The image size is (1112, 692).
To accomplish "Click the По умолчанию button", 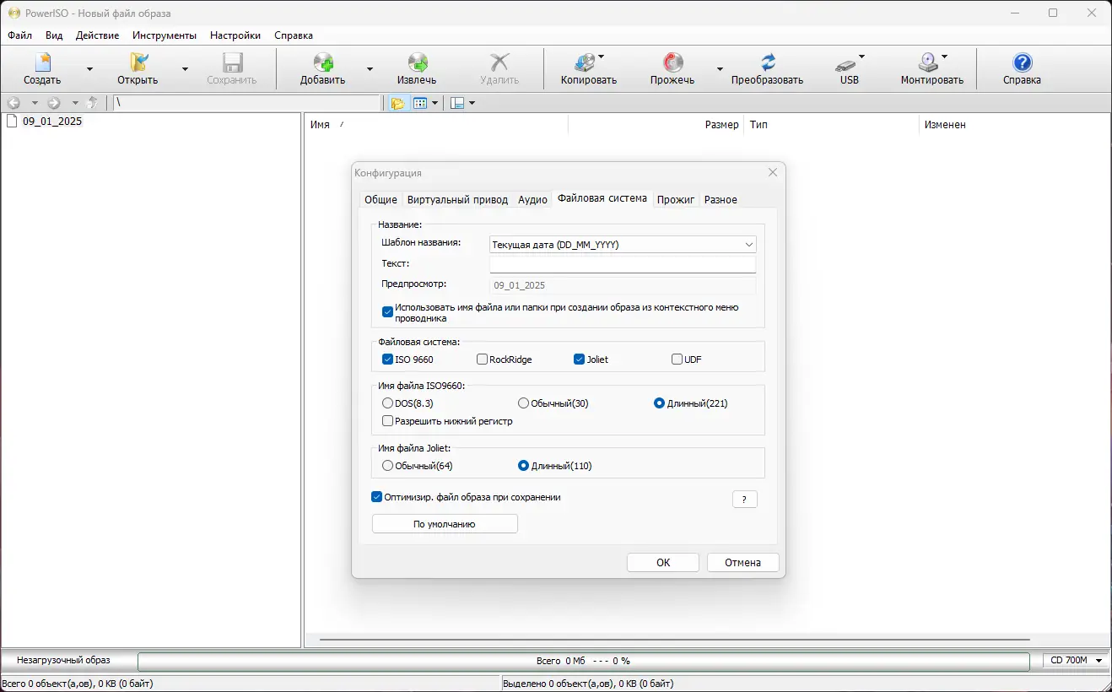I will pyautogui.click(x=445, y=524).
